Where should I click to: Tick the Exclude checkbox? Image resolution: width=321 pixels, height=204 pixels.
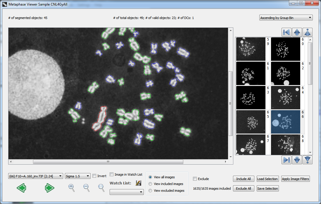(195, 179)
